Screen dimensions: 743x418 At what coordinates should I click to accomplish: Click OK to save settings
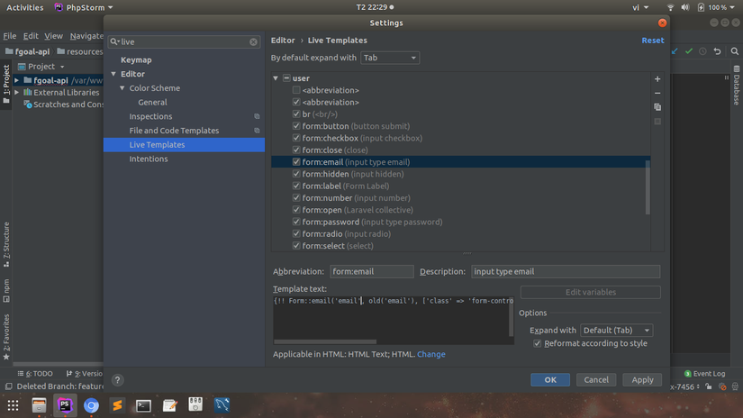pos(550,379)
